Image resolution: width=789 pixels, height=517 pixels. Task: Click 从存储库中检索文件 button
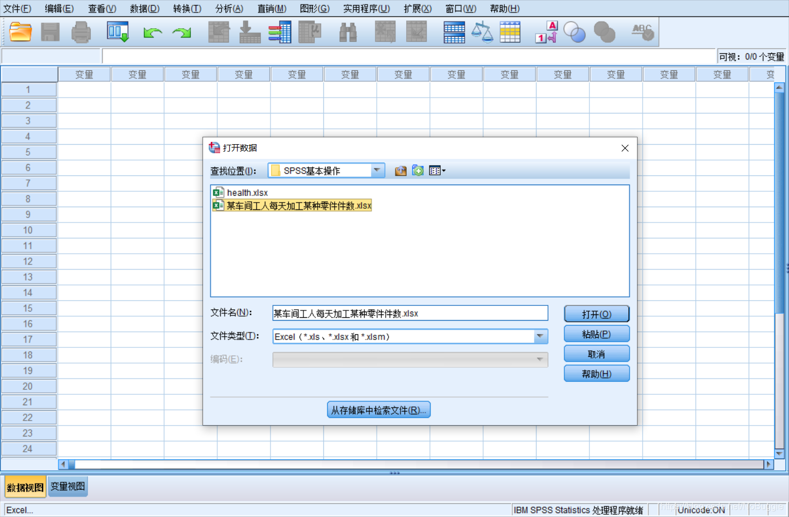(x=379, y=410)
